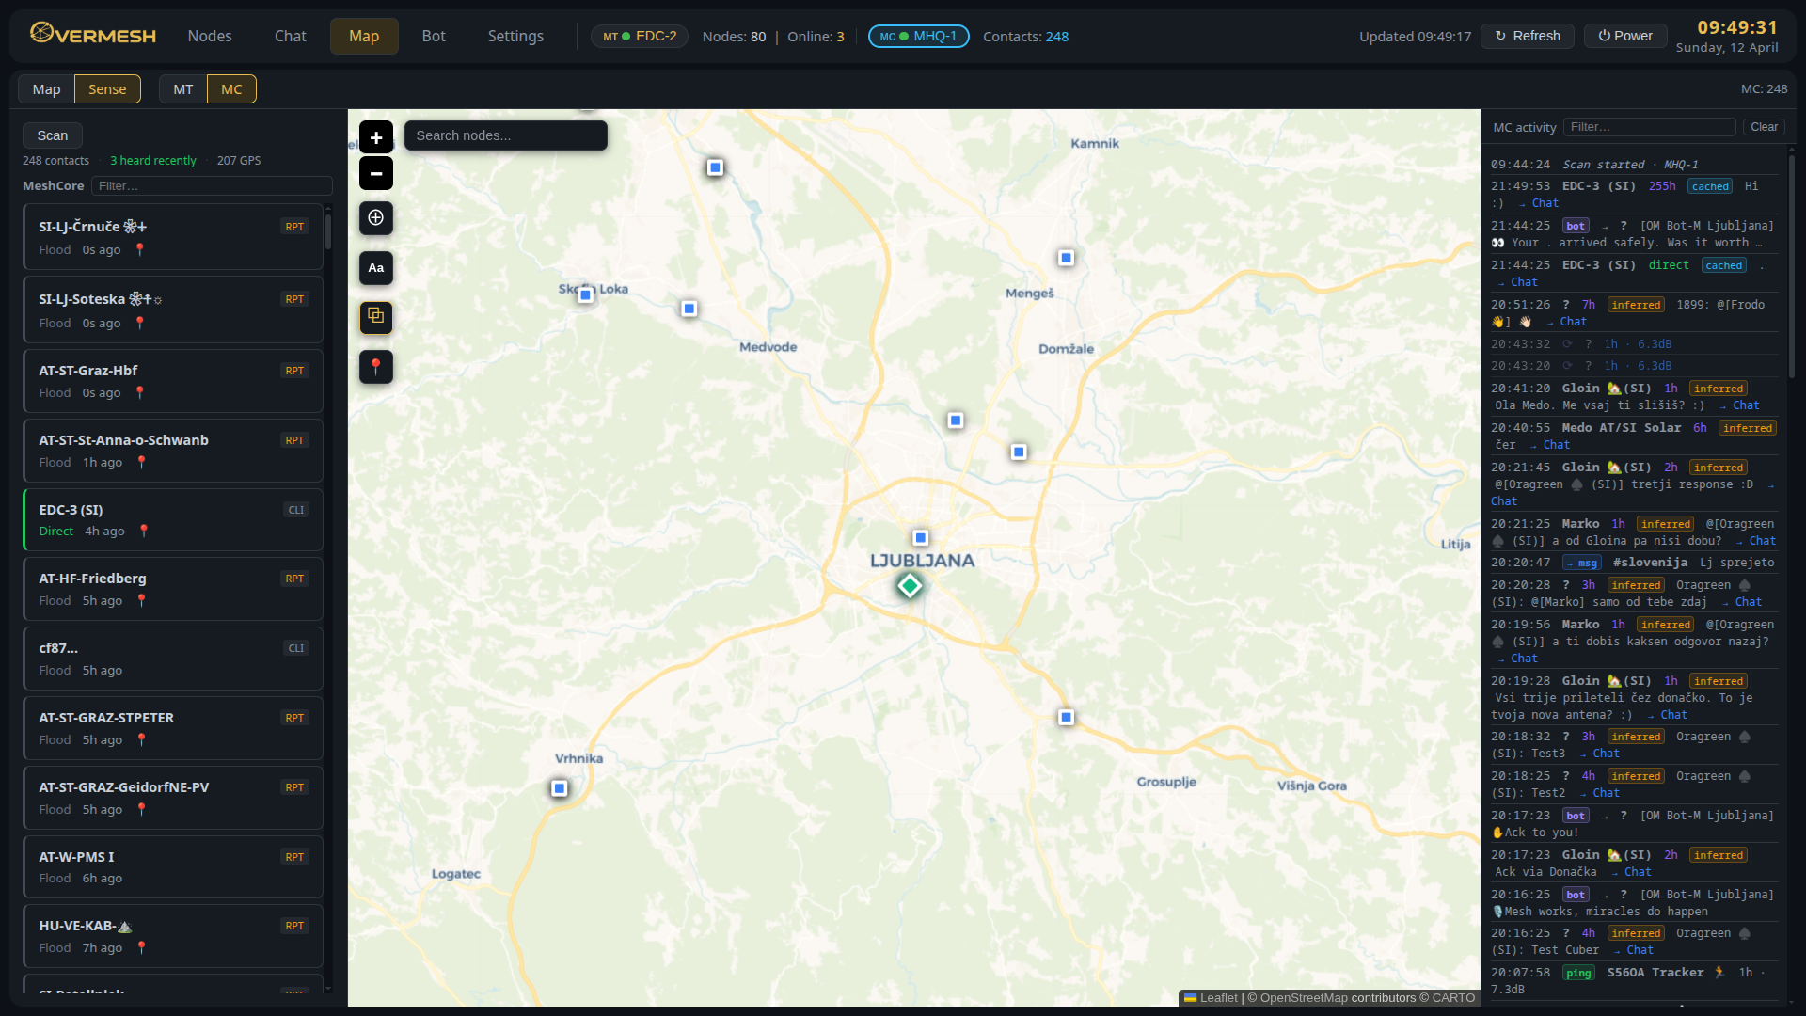Select the AT-W-PMS I contact card
1806x1016 pixels.
click(173, 866)
